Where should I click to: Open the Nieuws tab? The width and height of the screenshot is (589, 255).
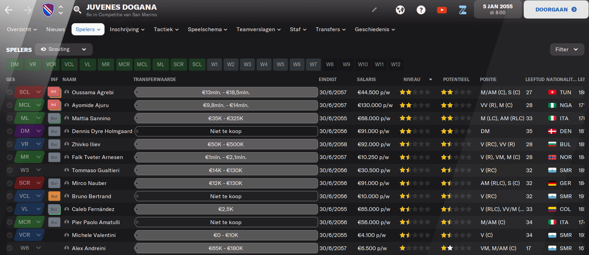coord(56,29)
